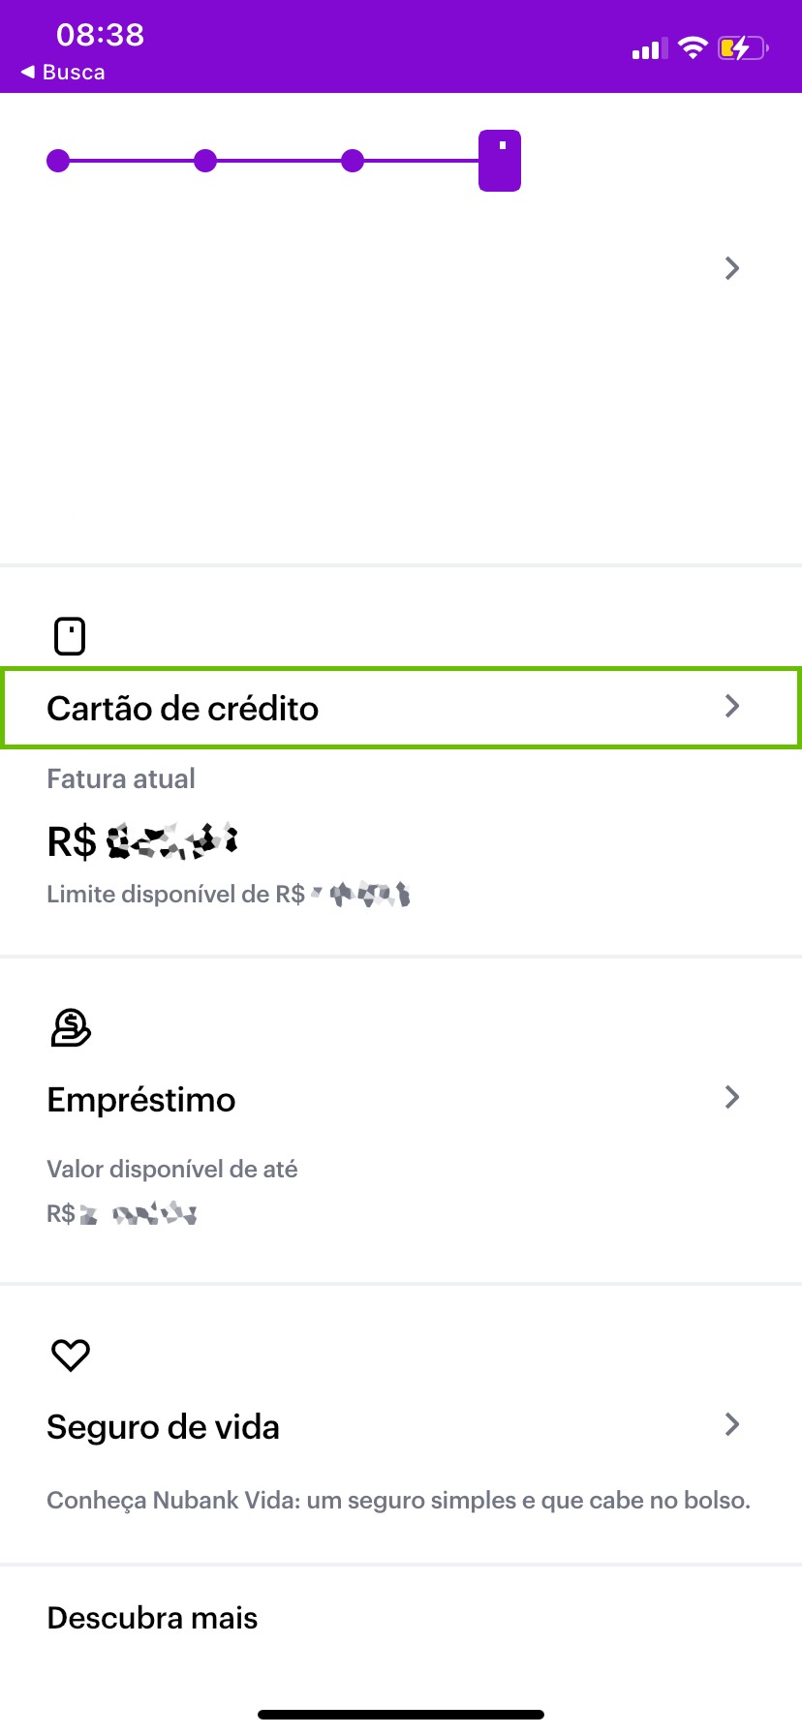Tap the loan hand-coin icon

(x=70, y=1027)
